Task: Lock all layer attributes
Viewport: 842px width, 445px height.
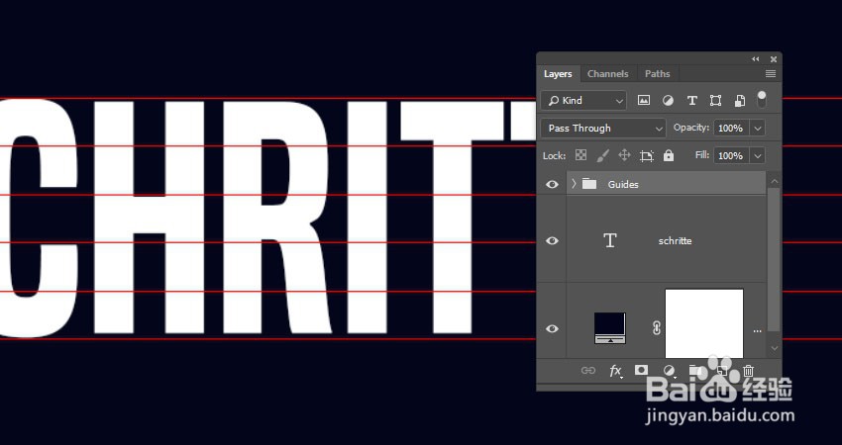Action: pyautogui.click(x=668, y=155)
